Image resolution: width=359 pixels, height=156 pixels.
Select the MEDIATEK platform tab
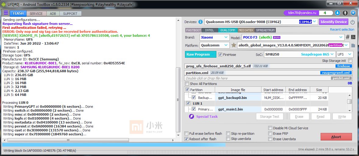click(x=246, y=30)
